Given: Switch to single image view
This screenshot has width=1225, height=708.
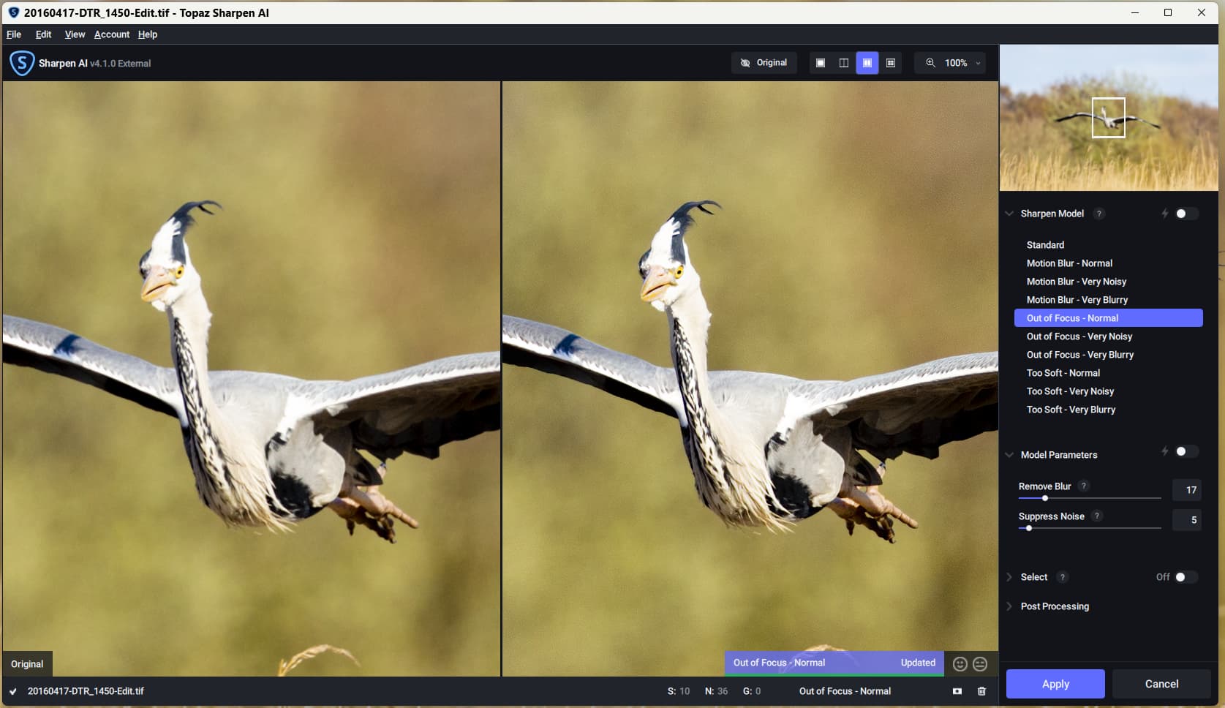Looking at the screenshot, I should click(821, 63).
